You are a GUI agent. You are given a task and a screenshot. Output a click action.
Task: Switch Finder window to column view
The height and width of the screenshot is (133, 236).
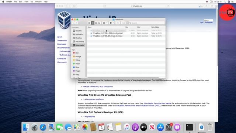(x=96, y=23)
